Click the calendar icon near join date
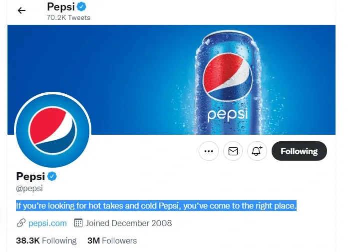 78,223
